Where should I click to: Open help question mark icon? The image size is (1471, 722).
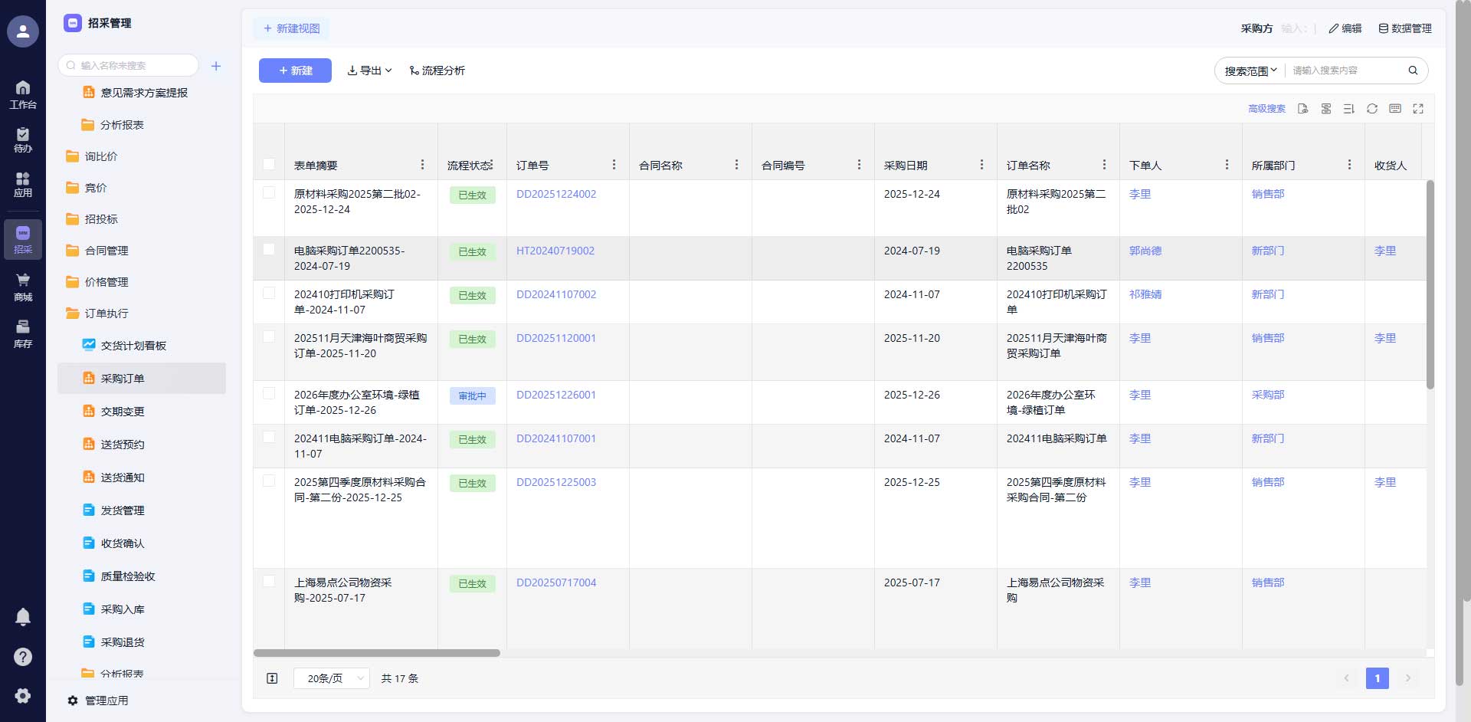23,657
